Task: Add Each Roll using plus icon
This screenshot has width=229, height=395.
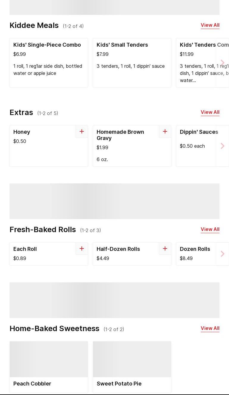Action: [81, 248]
